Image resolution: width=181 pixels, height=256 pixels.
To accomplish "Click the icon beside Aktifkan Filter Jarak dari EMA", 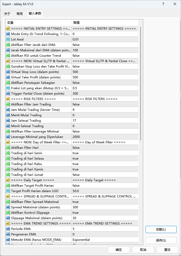I will click(8, 45).
